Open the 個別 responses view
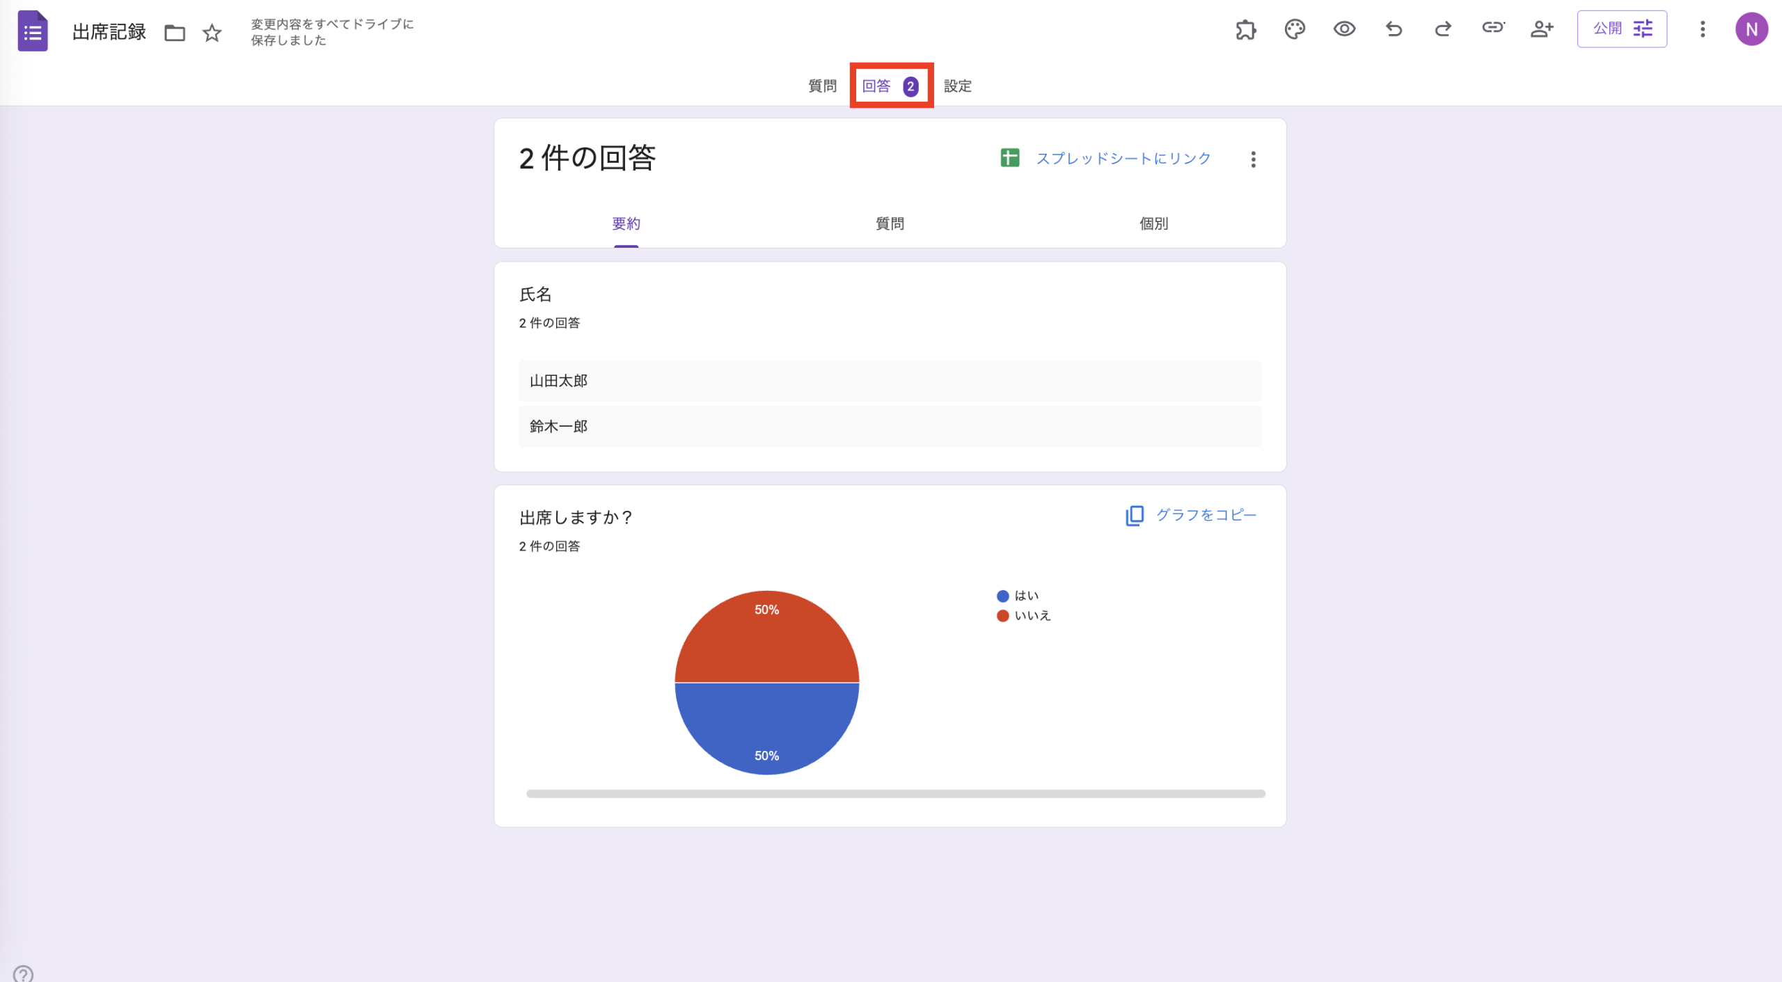The height and width of the screenshot is (982, 1782). click(1153, 223)
